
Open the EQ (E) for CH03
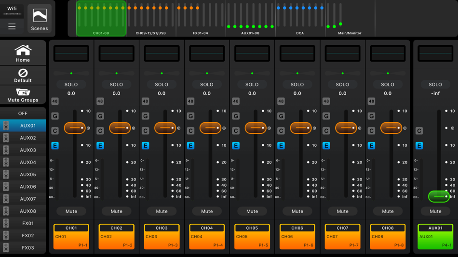point(146,145)
